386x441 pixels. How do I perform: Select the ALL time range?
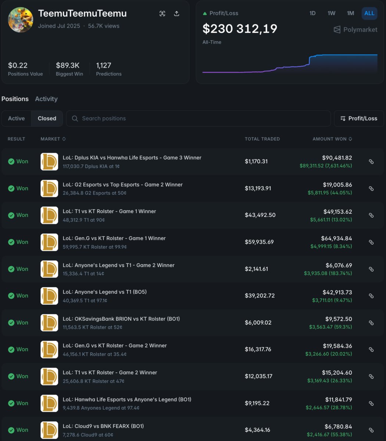point(369,13)
